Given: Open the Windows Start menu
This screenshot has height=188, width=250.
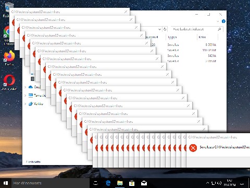Looking at the screenshot, I should 6,183.
